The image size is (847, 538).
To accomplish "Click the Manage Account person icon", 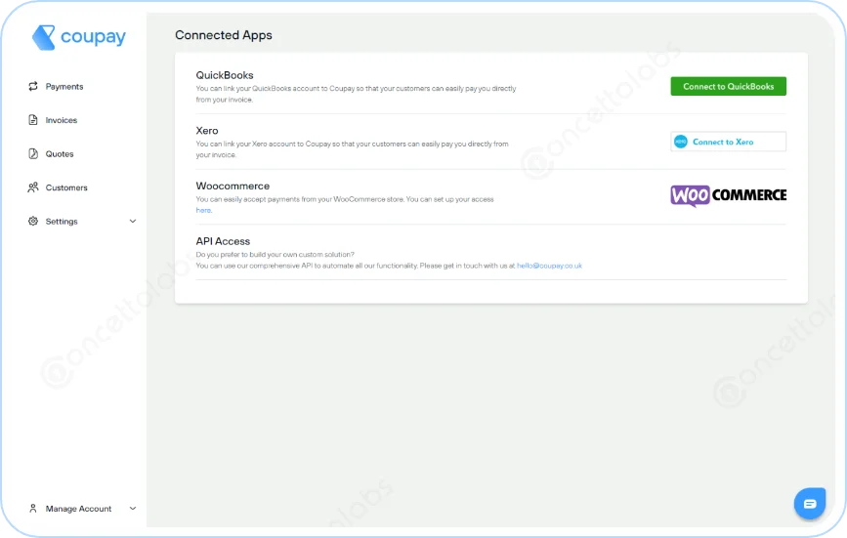I will click(33, 509).
